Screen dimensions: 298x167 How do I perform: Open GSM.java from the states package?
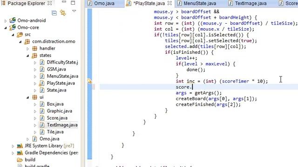56,69
